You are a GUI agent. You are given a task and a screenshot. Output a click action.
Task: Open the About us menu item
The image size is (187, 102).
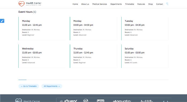[85, 4]
